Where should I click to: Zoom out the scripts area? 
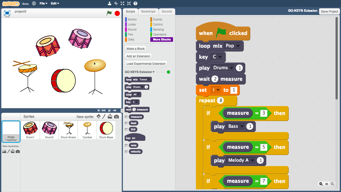point(321,184)
